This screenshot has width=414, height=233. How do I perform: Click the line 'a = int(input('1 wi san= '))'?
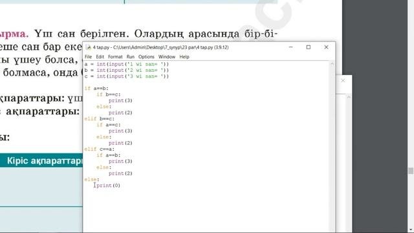(x=127, y=64)
